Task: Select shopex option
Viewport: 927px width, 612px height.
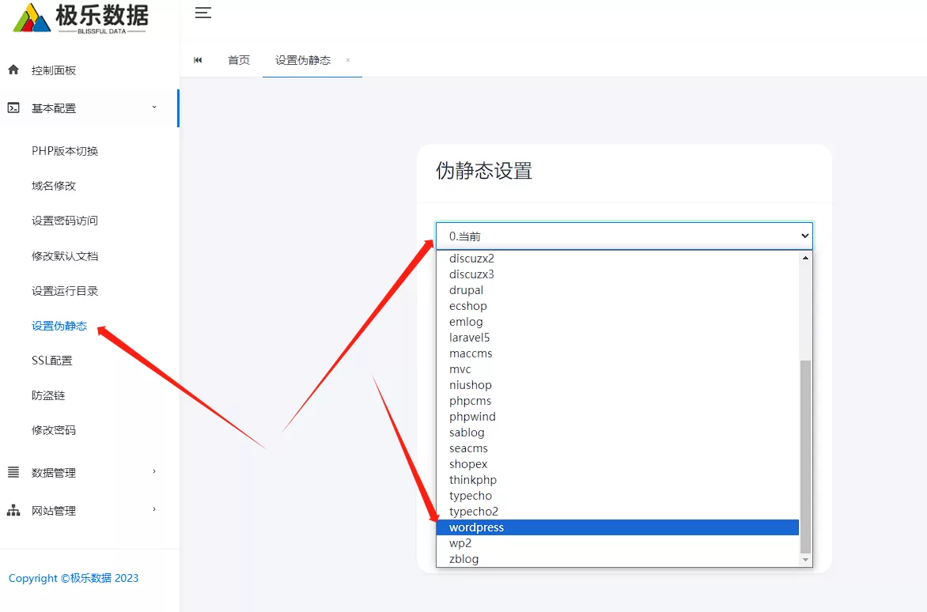Action: [x=618, y=463]
